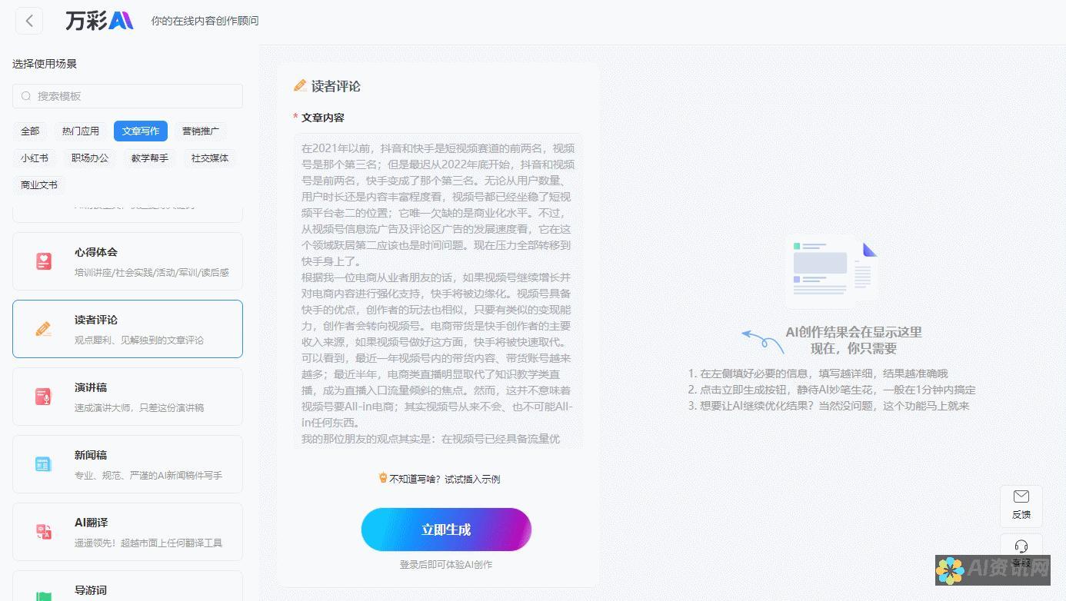Open the 导游词 template card
This screenshot has height=601, width=1066.
coord(128,586)
